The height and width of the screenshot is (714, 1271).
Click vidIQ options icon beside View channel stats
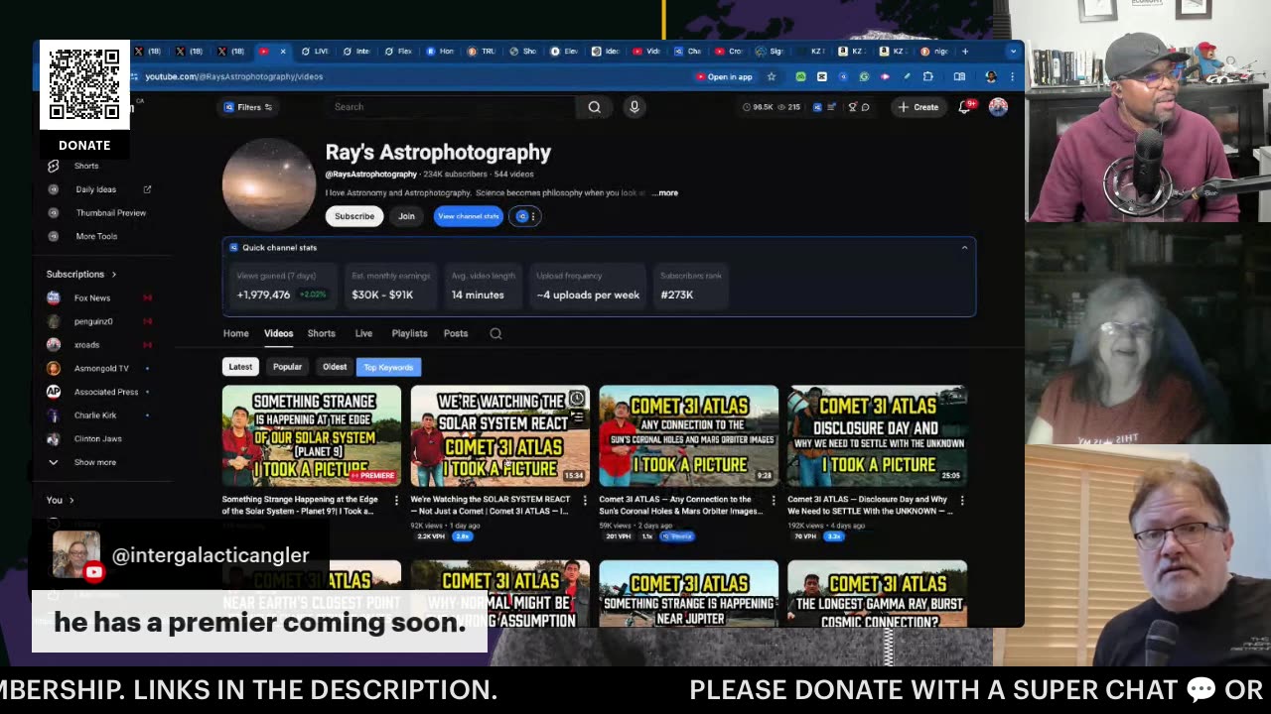[x=525, y=216]
